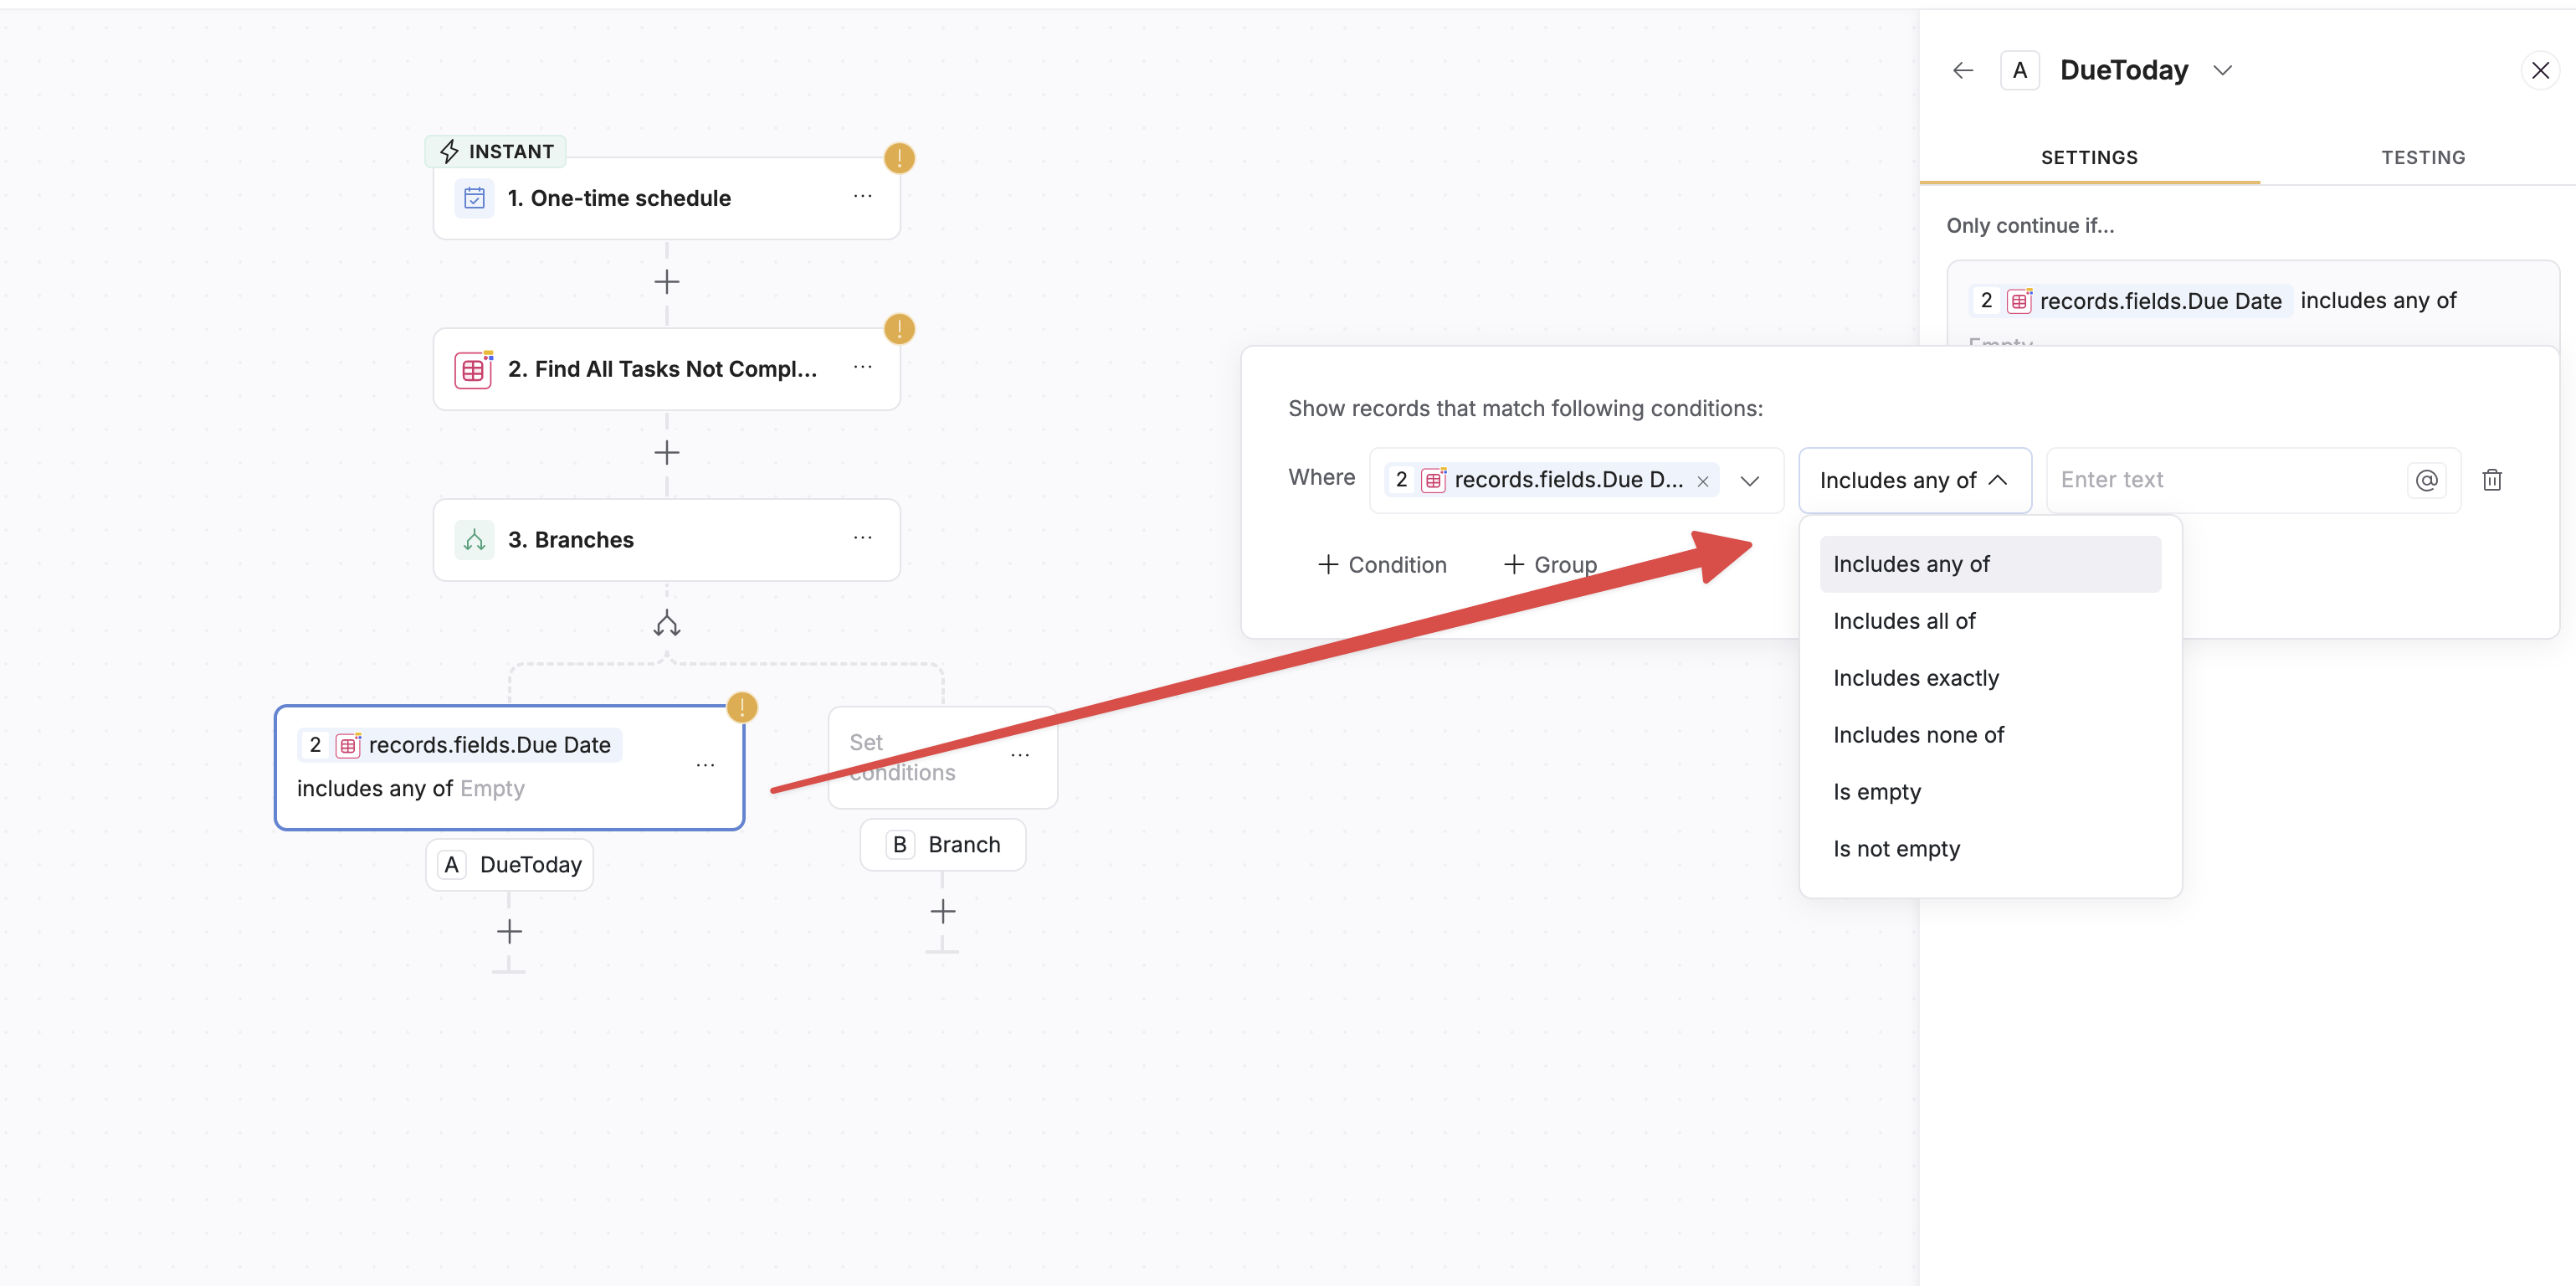Image resolution: width=2576 pixels, height=1286 pixels.
Task: Open three-dot menu on Find All Tasks step
Action: click(x=862, y=368)
